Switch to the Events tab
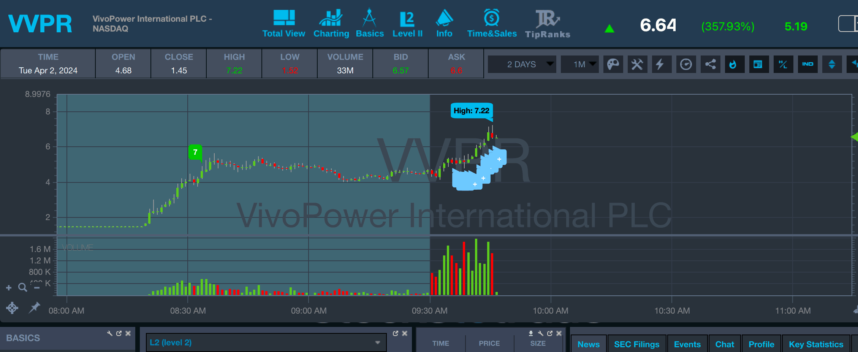Image resolution: width=858 pixels, height=352 pixels. (x=687, y=344)
